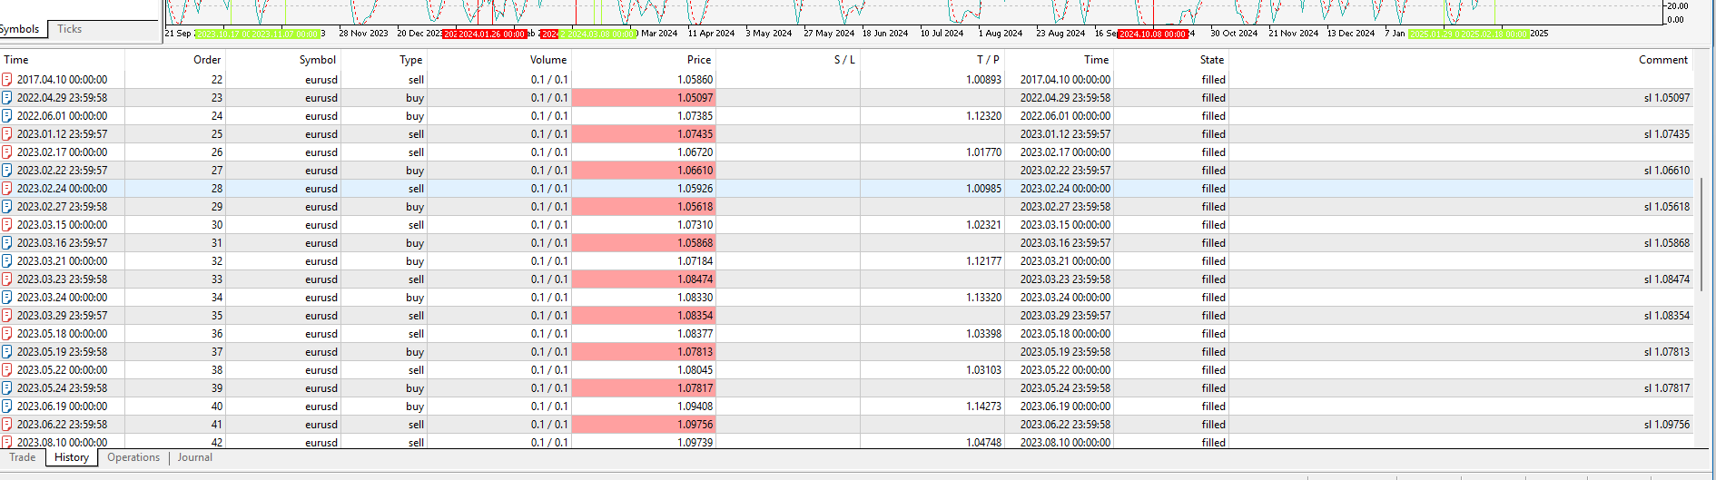Click the order icon on 2023.03.24 row
This screenshot has width=1716, height=480.
coord(7,298)
